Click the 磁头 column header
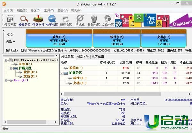This screenshot has width=192, height=133. [164, 63]
